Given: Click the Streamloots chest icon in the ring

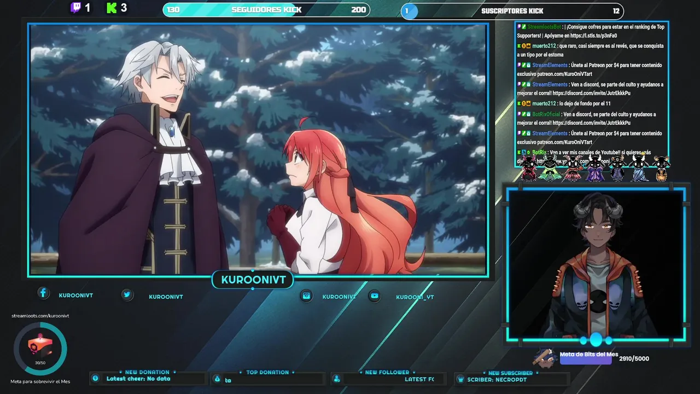Looking at the screenshot, I should (x=40, y=346).
